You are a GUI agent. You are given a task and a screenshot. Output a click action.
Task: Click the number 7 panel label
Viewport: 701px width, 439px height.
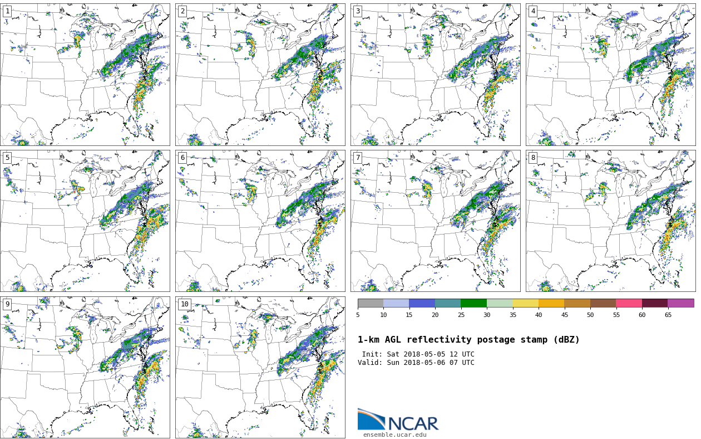pyautogui.click(x=358, y=158)
